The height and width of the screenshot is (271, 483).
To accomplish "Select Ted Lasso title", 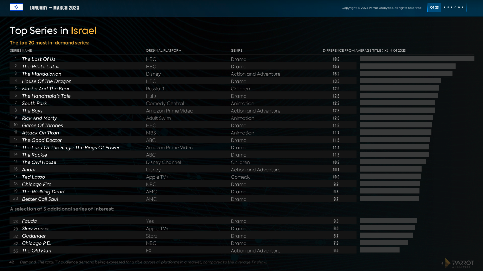I will pos(34,177).
